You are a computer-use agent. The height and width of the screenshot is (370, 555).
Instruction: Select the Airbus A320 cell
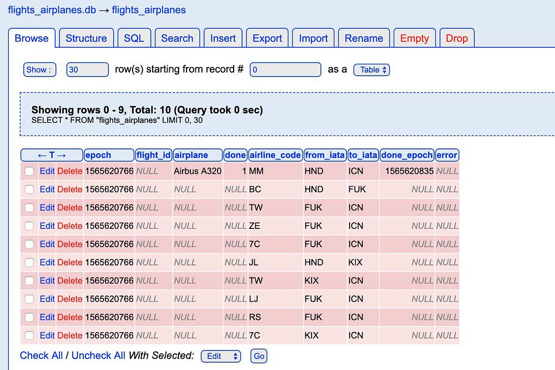click(198, 171)
